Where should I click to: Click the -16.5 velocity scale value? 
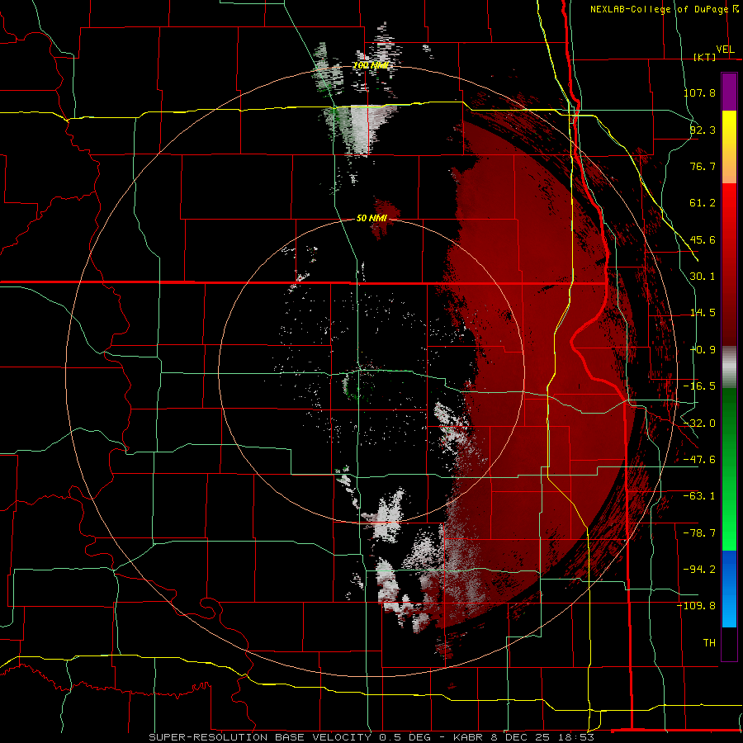click(x=699, y=386)
